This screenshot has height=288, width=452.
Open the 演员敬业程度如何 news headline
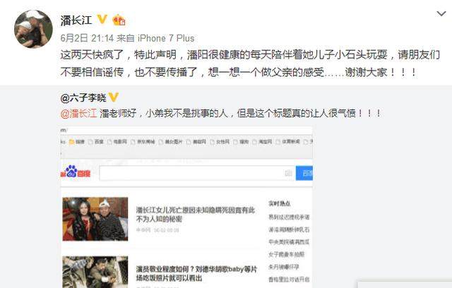tap(196, 274)
